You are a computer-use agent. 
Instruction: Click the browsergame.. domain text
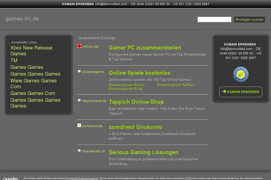[94, 72]
